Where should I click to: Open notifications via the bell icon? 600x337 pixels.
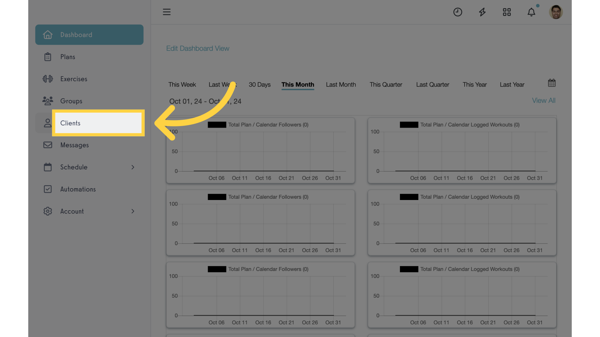click(531, 12)
